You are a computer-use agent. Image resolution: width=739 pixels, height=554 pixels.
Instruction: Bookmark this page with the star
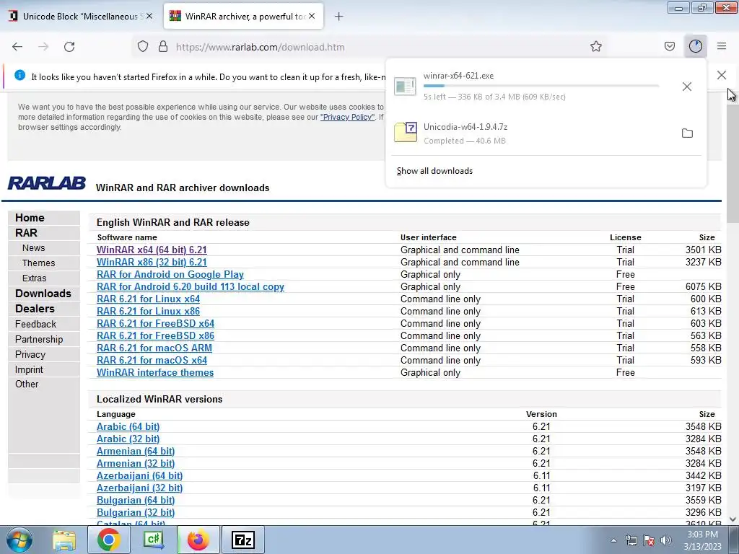[x=595, y=47]
